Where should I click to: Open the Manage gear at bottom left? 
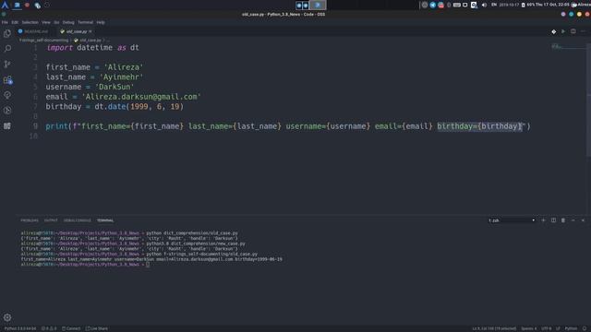click(7, 317)
